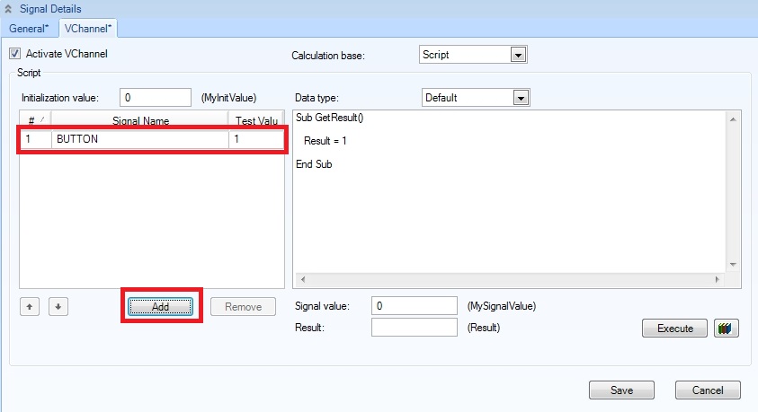
Task: Open the Calculation base dropdown
Action: pos(517,55)
